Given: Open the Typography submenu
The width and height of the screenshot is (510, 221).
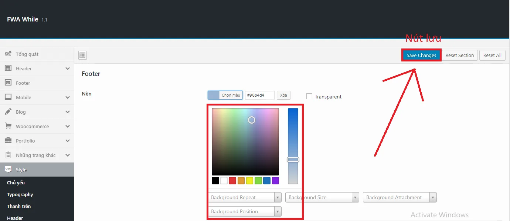Looking at the screenshot, I should [x=20, y=194].
